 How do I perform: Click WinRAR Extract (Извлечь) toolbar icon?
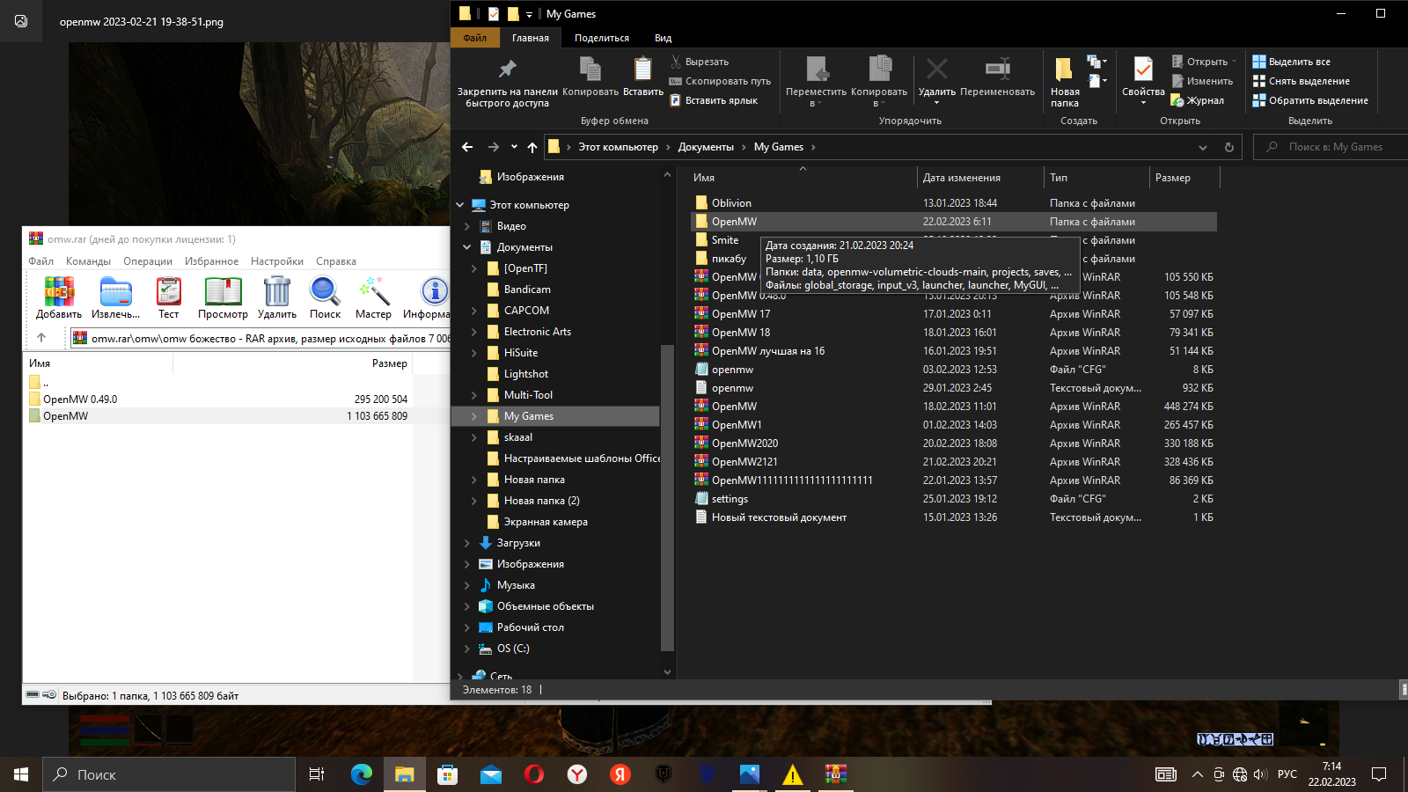point(115,297)
